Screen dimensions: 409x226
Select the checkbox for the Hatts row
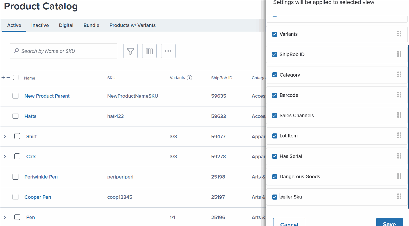[x=15, y=116]
